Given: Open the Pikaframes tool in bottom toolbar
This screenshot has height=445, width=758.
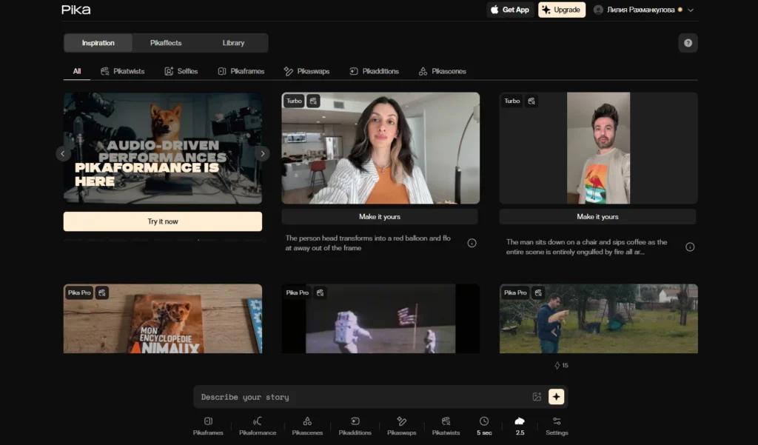Looking at the screenshot, I should tap(208, 426).
